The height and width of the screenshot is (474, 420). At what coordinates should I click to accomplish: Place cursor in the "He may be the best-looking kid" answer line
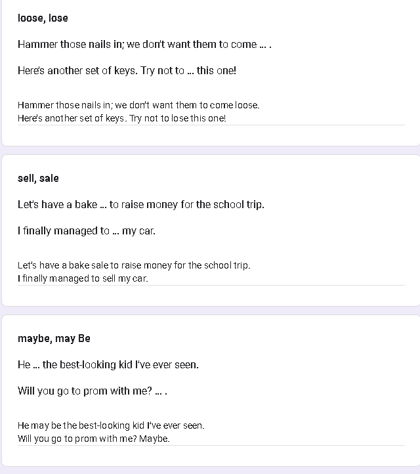click(111, 425)
